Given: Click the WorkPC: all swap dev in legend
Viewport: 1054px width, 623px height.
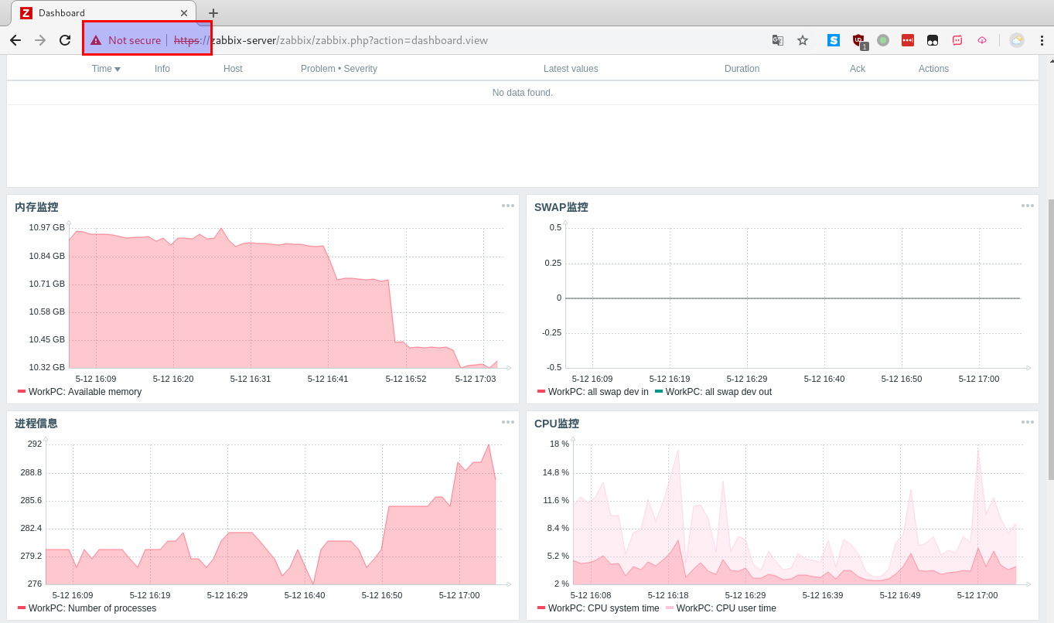Looking at the screenshot, I should tap(598, 392).
